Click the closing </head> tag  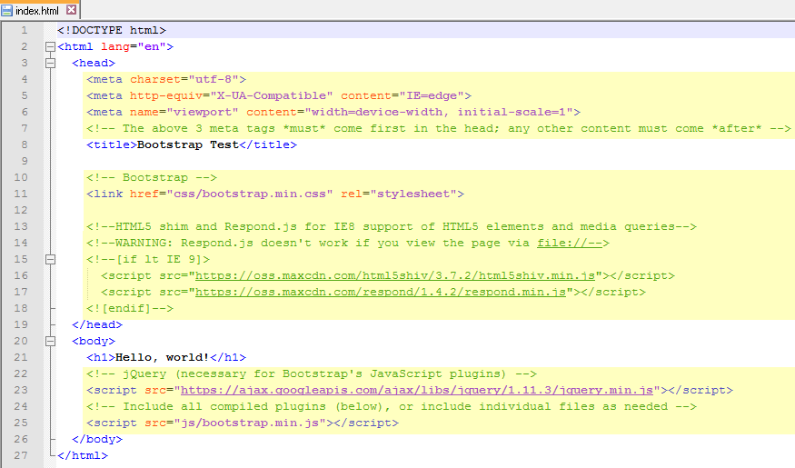pyautogui.click(x=97, y=325)
